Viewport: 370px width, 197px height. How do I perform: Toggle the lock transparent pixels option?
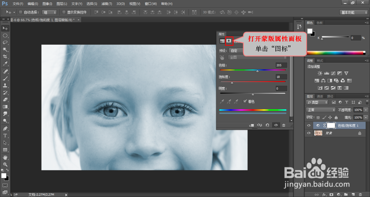point(318,118)
